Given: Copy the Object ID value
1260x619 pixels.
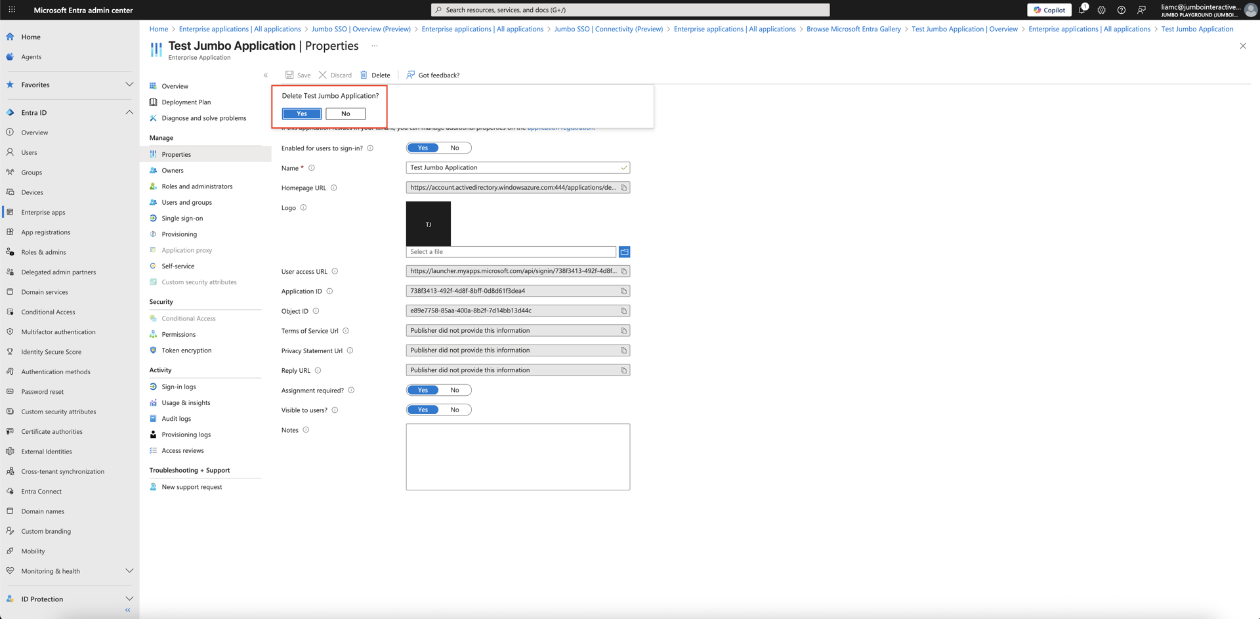Looking at the screenshot, I should (x=624, y=310).
